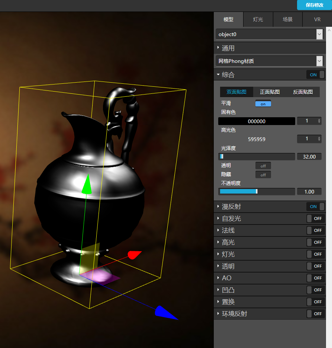
Task: Expand the 凹凸 section
Action: point(259,290)
